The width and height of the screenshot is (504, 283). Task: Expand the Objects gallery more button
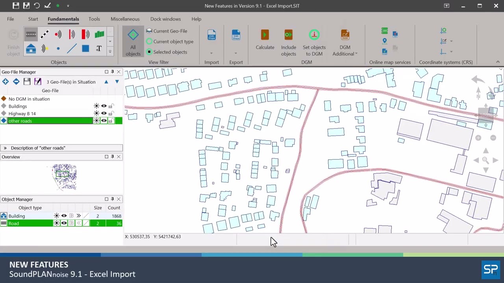(x=110, y=52)
